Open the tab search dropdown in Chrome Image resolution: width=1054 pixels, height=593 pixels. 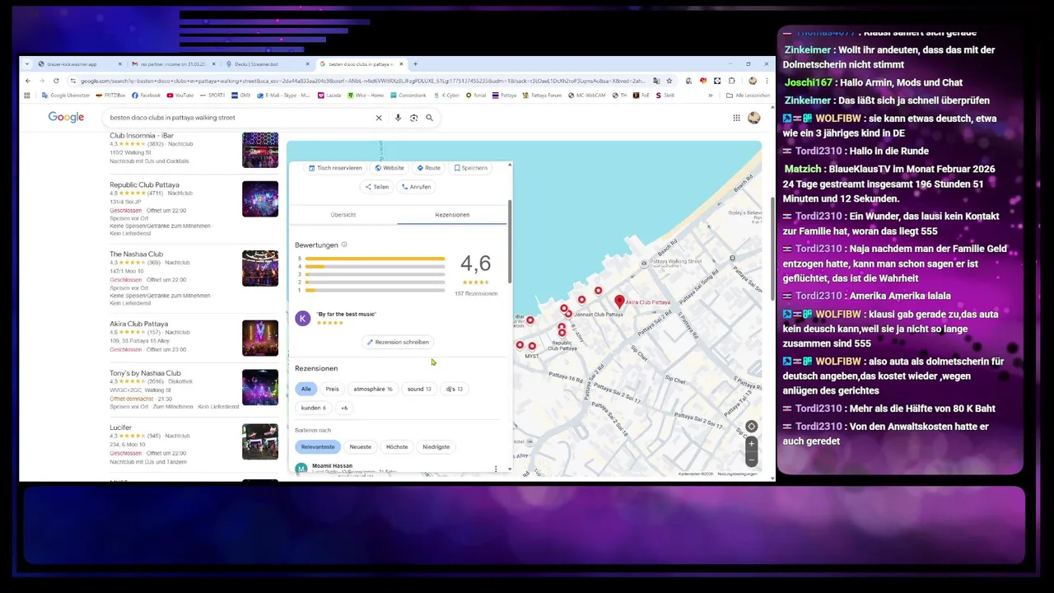tap(27, 63)
